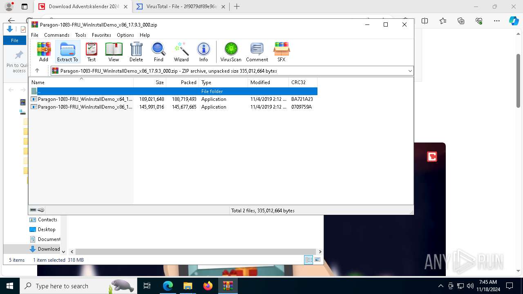Open Edge Collections icon

[461, 21]
